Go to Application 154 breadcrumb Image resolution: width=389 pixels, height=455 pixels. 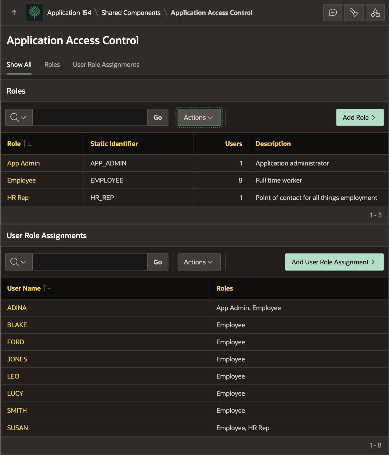click(69, 13)
